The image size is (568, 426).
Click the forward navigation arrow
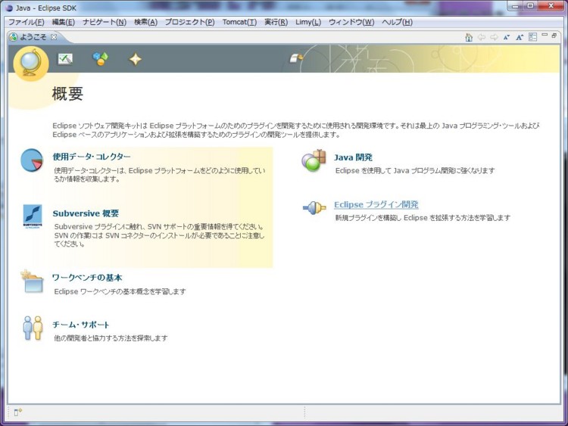tap(494, 37)
